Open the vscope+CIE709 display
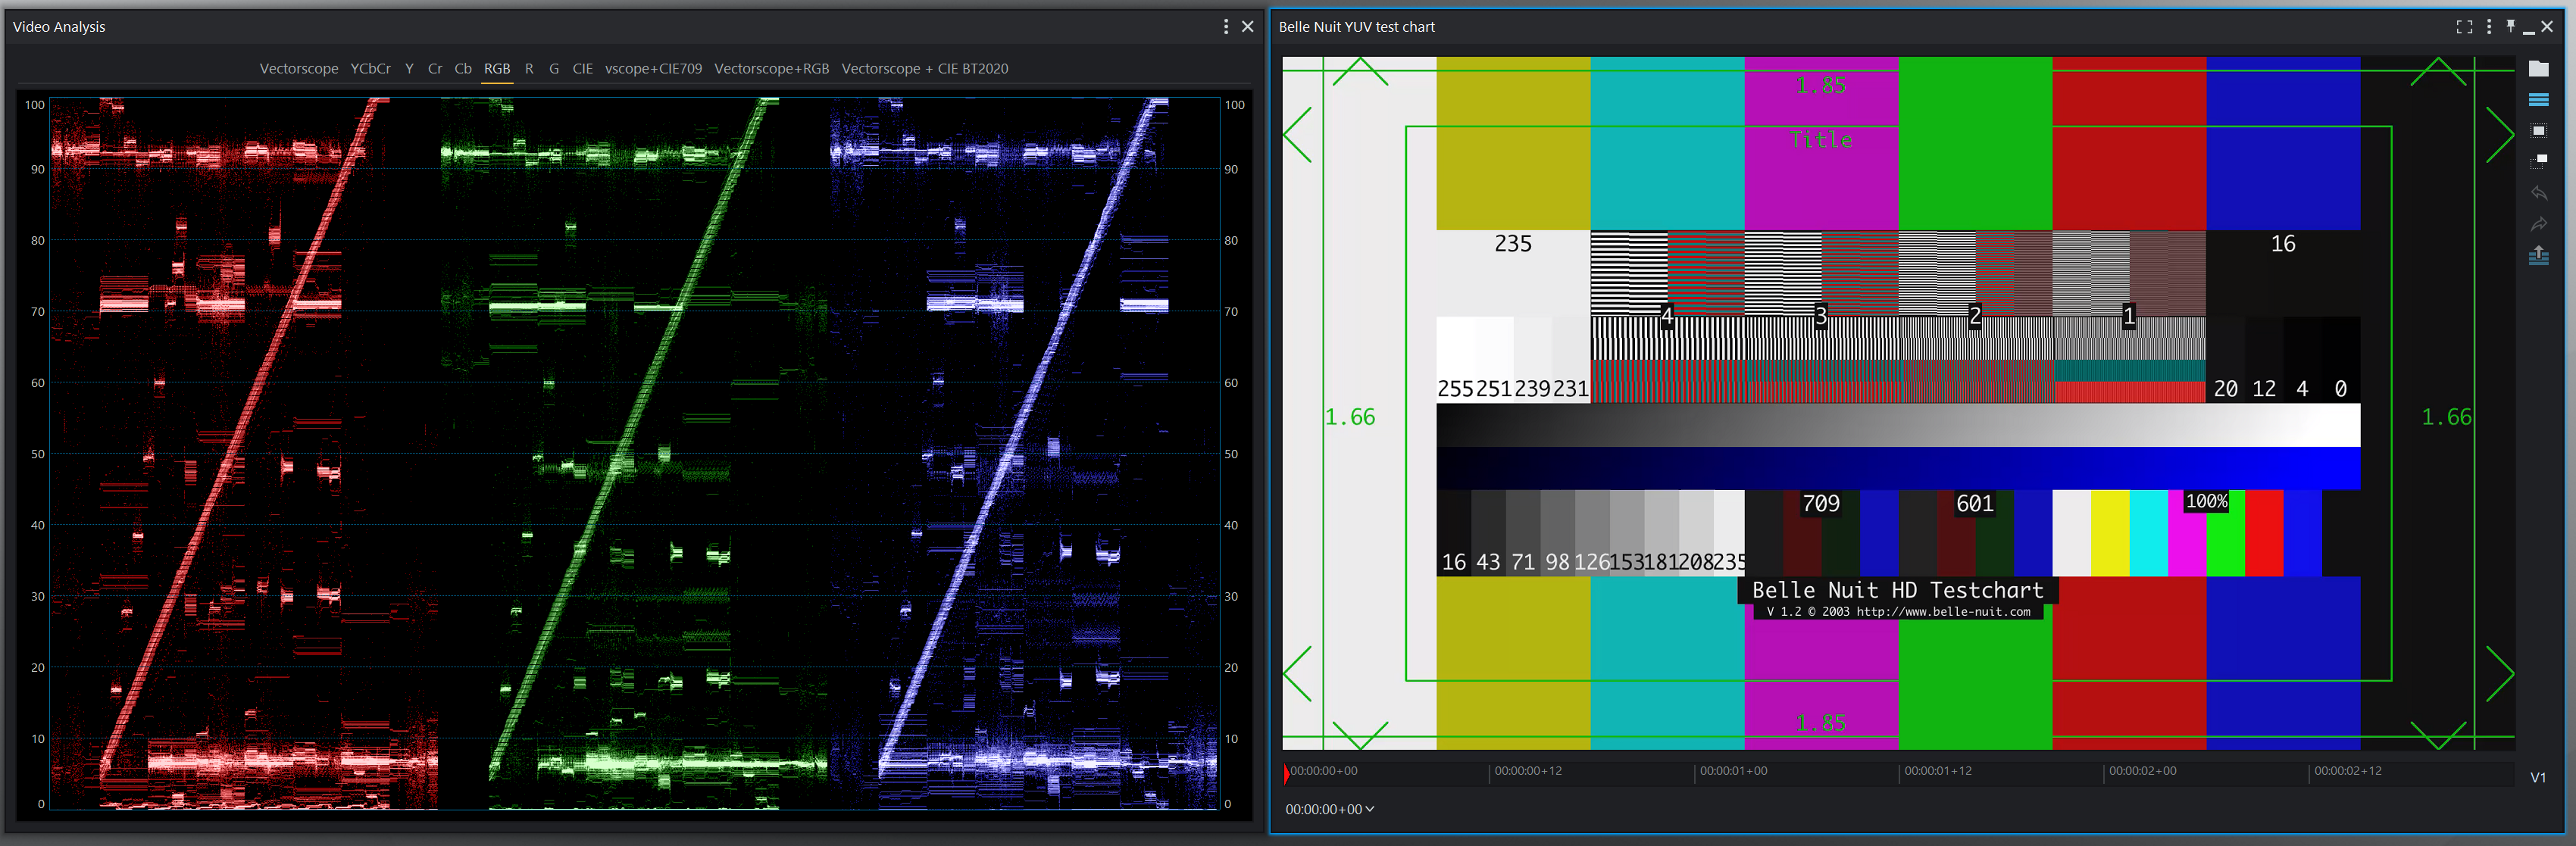2576x846 pixels. (x=653, y=68)
